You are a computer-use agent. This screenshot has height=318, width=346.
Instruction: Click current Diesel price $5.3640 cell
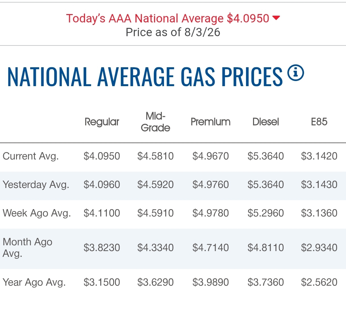[x=266, y=156]
